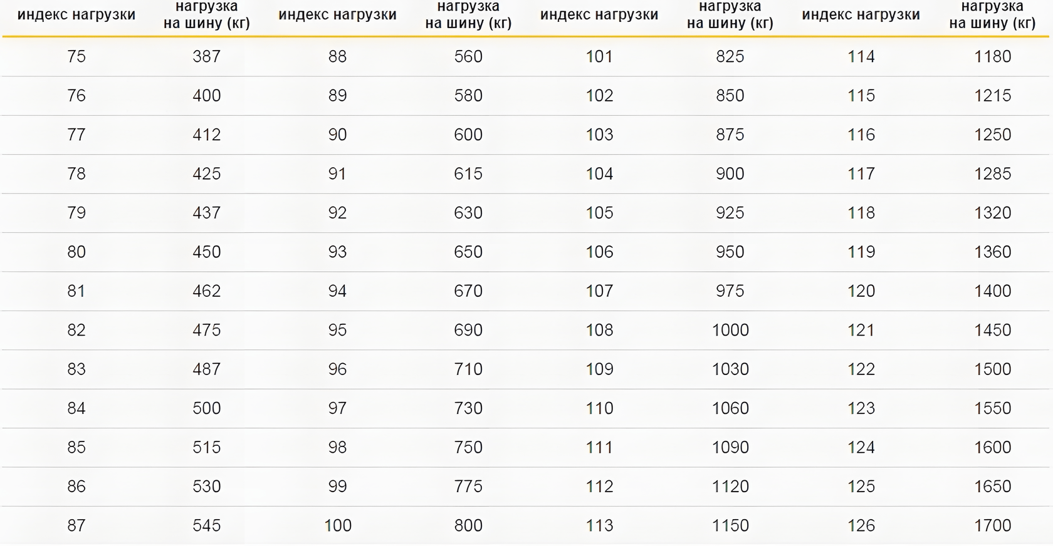This screenshot has height=546, width=1053.
Task: Click the first индекс нагрузки column header
Action: click(76, 15)
